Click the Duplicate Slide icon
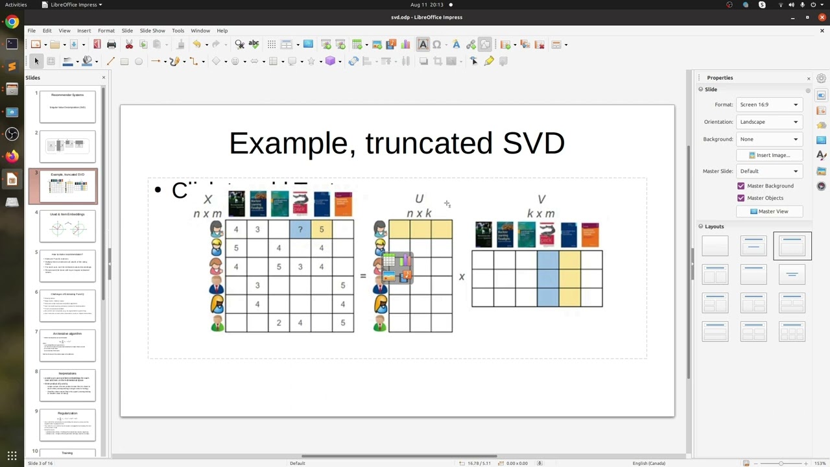Screen dimensions: 830x467 tap(525, 44)
